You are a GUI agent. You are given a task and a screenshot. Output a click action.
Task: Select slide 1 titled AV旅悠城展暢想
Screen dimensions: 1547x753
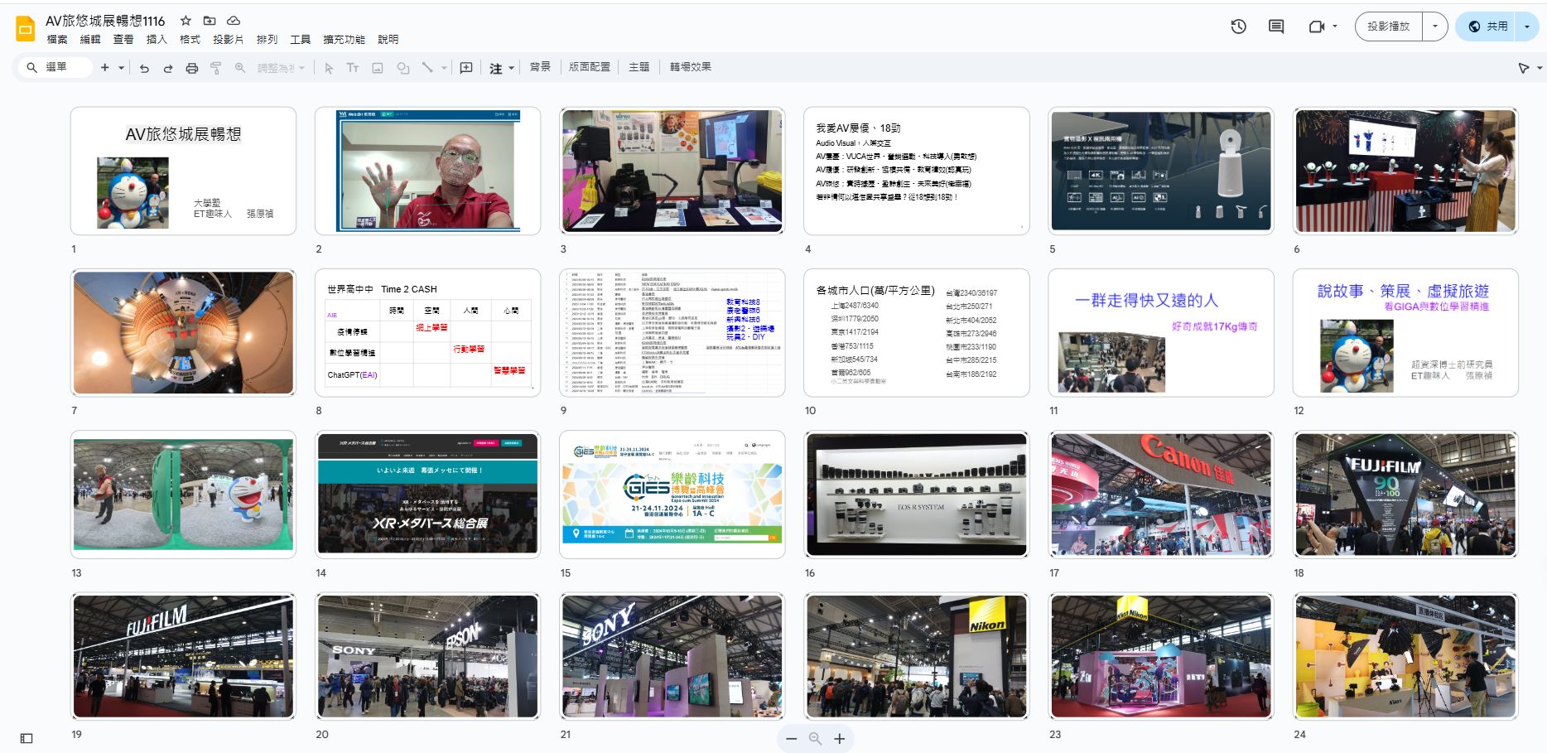[183, 171]
